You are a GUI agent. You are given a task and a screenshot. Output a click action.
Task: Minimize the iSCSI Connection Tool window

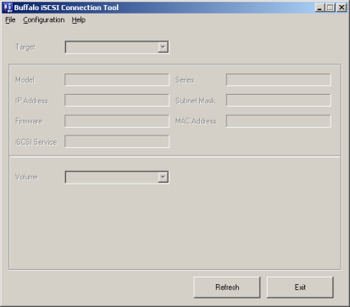pyautogui.click(x=319, y=8)
